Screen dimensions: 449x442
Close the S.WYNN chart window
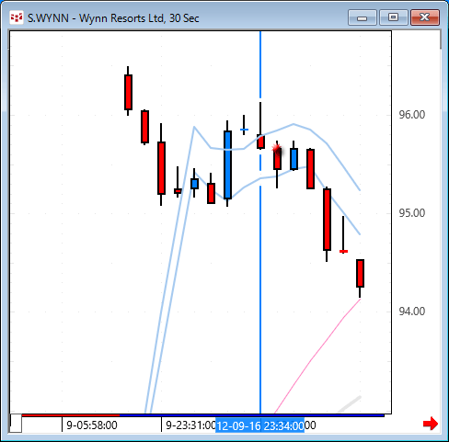pyautogui.click(x=425, y=17)
